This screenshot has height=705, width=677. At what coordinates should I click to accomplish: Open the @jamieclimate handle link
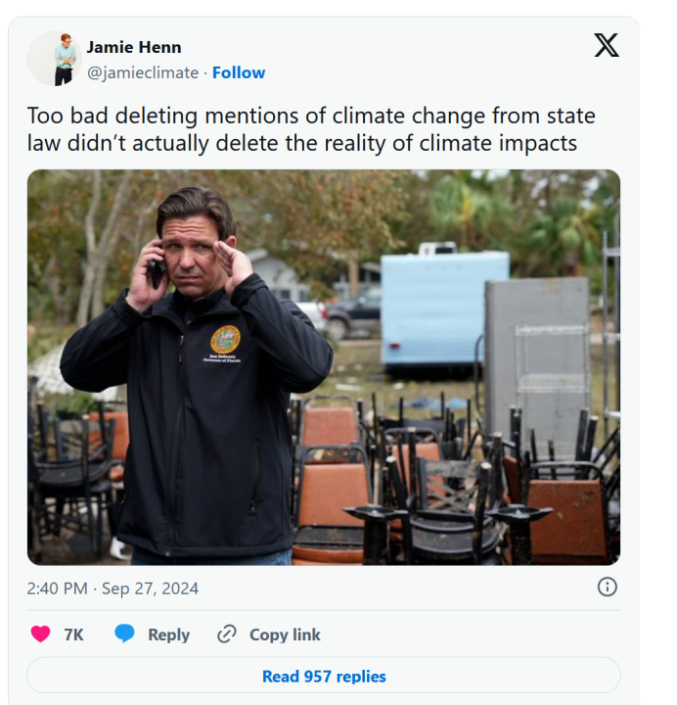(142, 72)
